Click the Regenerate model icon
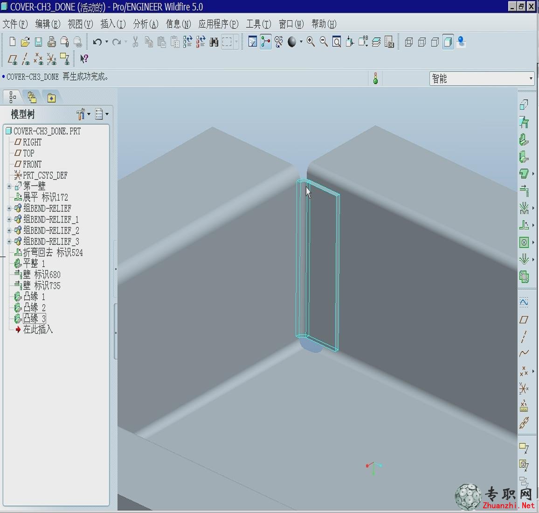The width and height of the screenshot is (539, 513). 188,42
